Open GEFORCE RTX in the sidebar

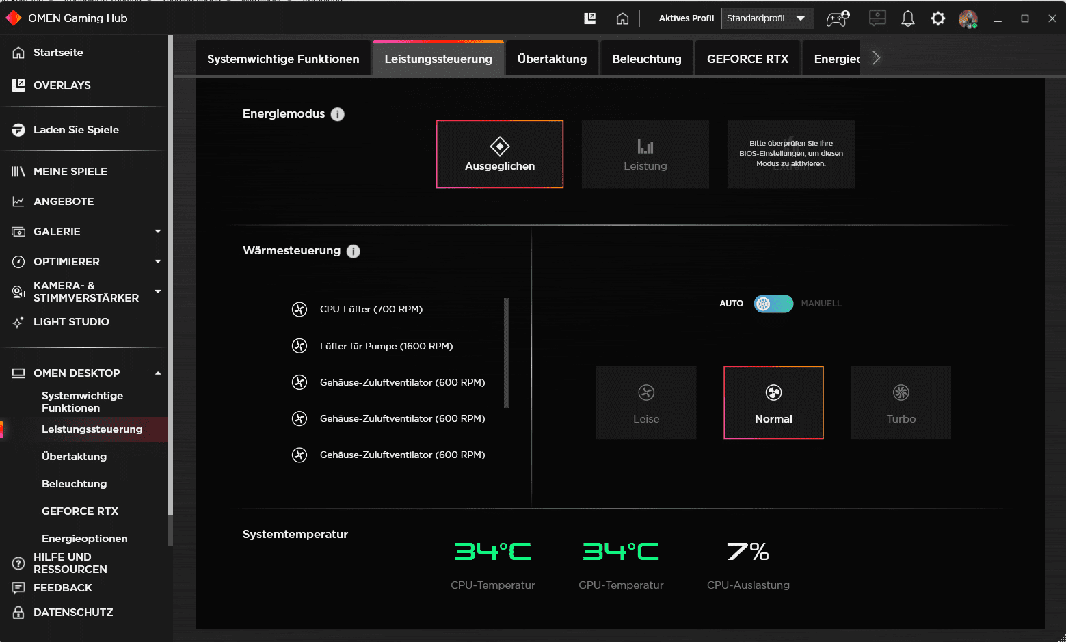[x=80, y=511]
